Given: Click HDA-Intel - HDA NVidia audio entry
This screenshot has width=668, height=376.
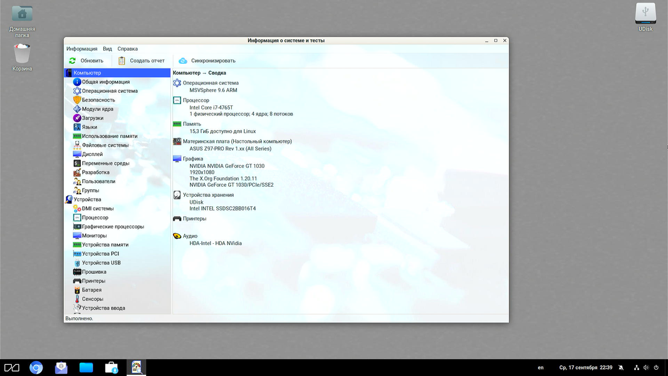Looking at the screenshot, I should [216, 244].
